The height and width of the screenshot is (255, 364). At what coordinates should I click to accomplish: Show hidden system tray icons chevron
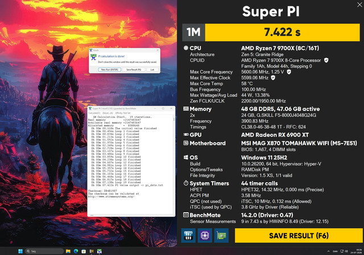pos(328,251)
